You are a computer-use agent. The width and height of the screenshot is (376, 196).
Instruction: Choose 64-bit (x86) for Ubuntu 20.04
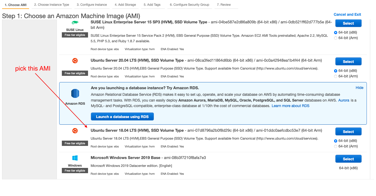coord(336,71)
